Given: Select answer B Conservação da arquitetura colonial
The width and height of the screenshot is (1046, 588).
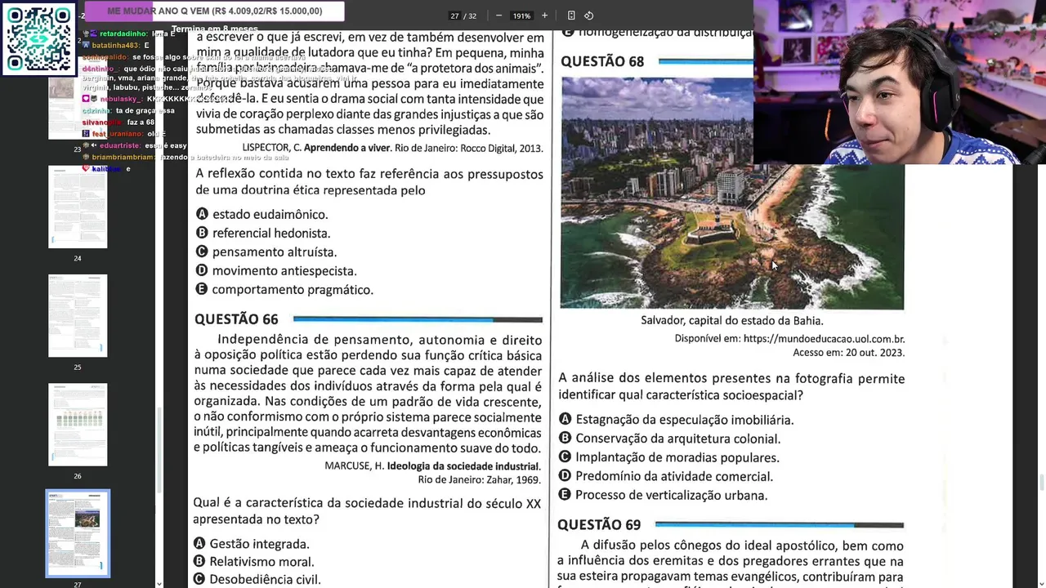Looking at the screenshot, I should 669,439.
